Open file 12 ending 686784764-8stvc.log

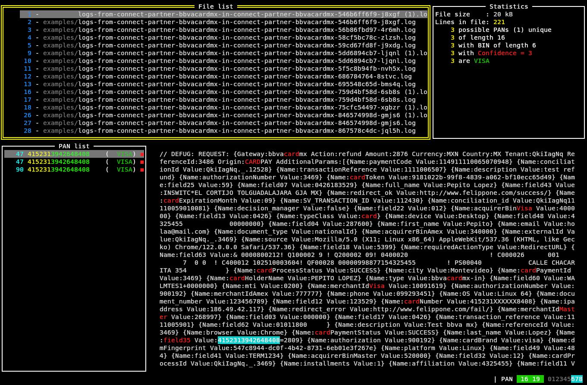(223, 76)
